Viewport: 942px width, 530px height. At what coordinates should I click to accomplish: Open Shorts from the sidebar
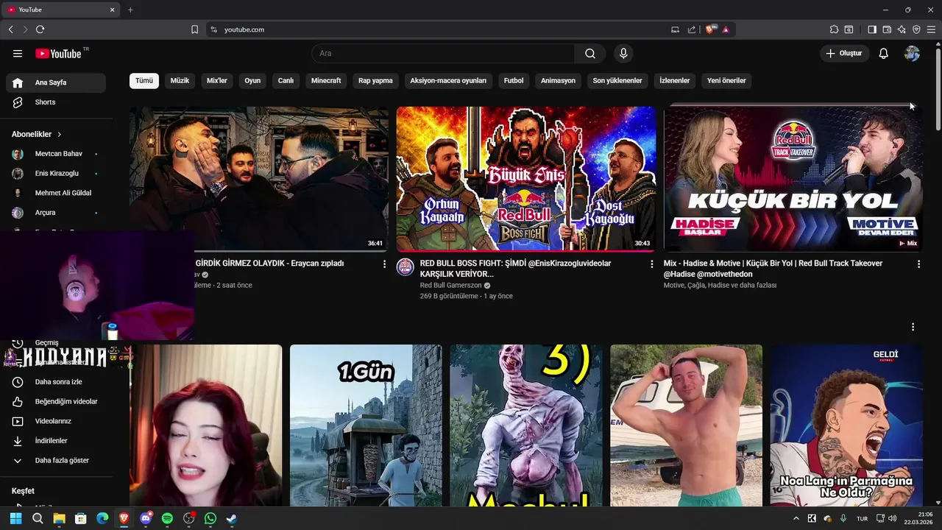(x=56, y=102)
